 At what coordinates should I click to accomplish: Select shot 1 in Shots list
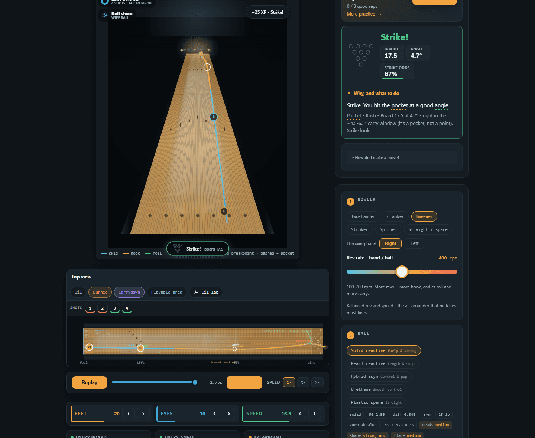(x=90, y=308)
